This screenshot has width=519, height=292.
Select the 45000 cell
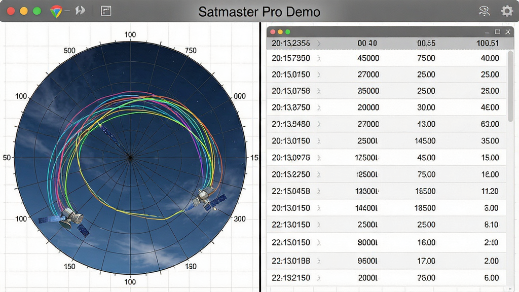pos(368,58)
